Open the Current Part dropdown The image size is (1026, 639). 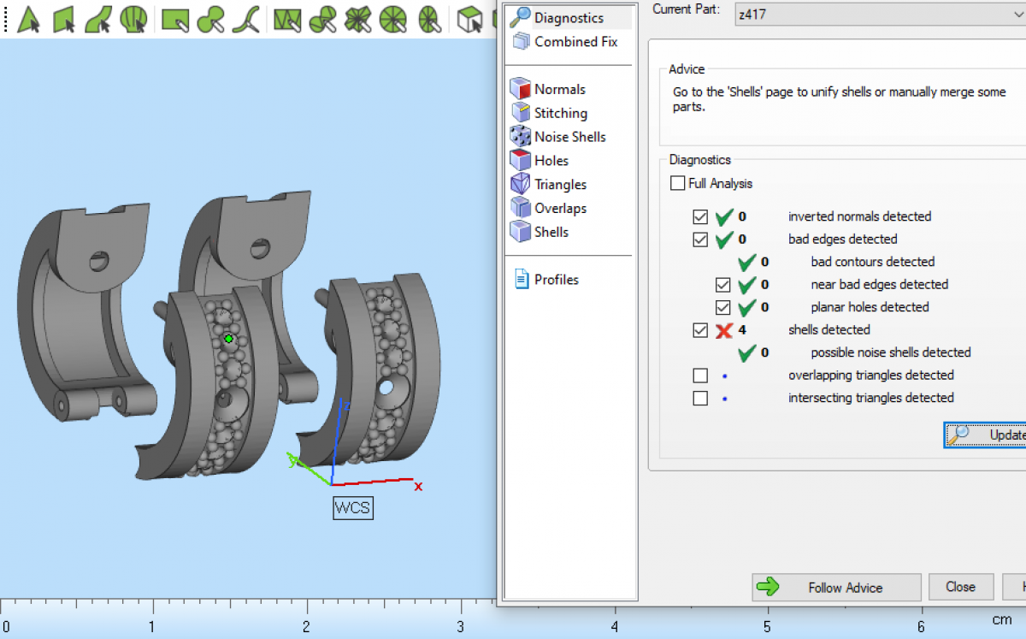pyautogui.click(x=879, y=14)
